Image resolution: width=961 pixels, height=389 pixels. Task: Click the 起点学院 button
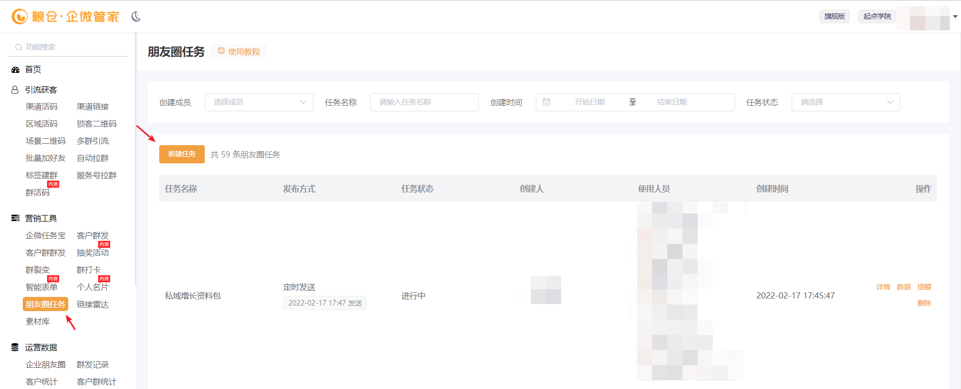tap(877, 16)
